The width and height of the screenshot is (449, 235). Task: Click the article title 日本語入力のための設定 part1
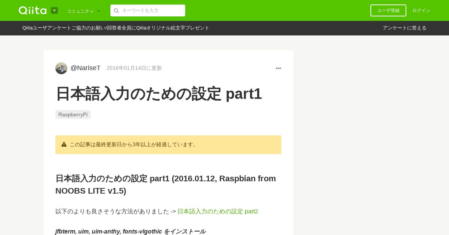pos(159,94)
